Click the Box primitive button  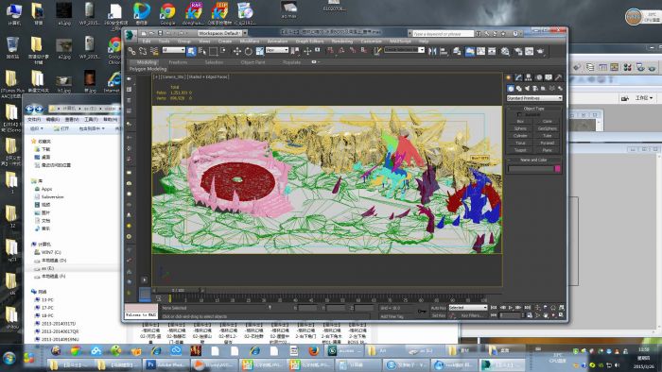pos(520,122)
